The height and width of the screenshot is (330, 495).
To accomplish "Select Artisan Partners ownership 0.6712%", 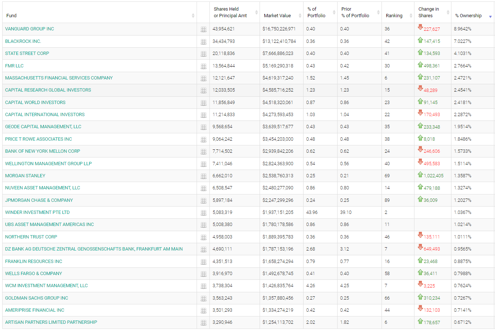I will click(x=463, y=322).
